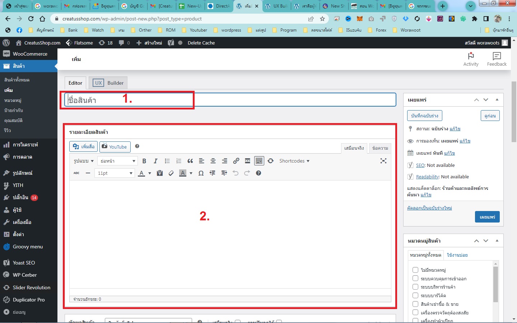Open the 11pt font size dropdown
Screen dimensions: 517x323
pyautogui.click(x=115, y=173)
